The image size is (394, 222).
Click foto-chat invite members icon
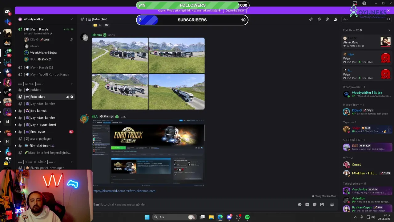click(x=68, y=97)
